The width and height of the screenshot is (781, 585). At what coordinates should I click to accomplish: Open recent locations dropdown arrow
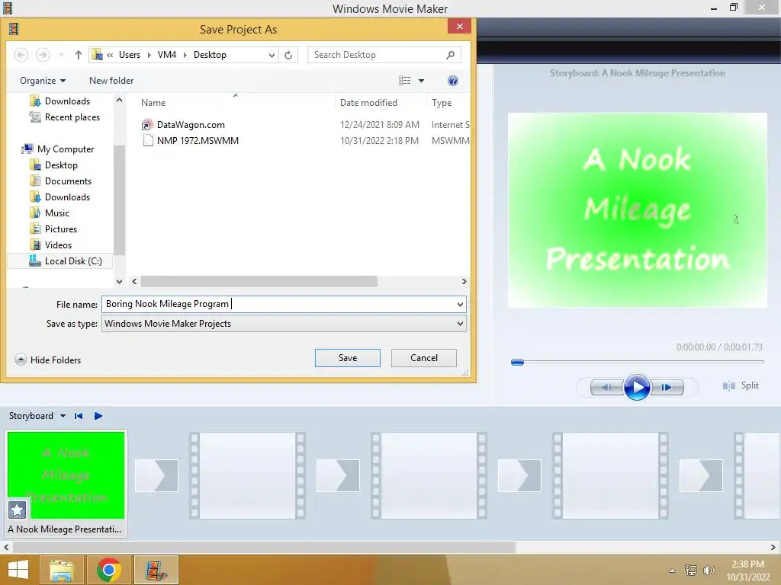61,55
